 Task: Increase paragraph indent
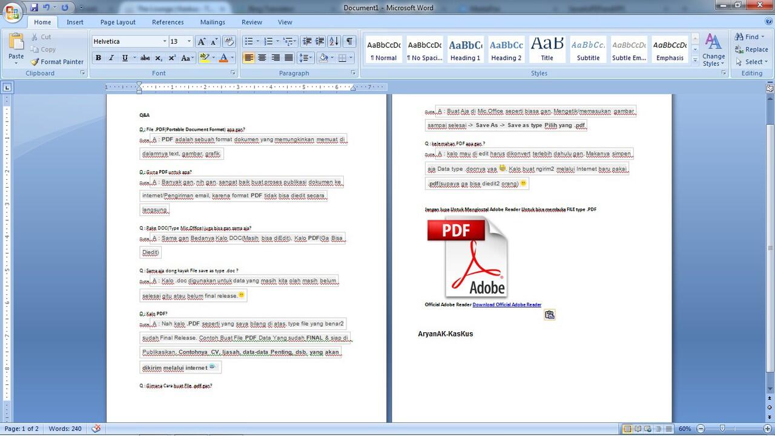[x=320, y=41]
